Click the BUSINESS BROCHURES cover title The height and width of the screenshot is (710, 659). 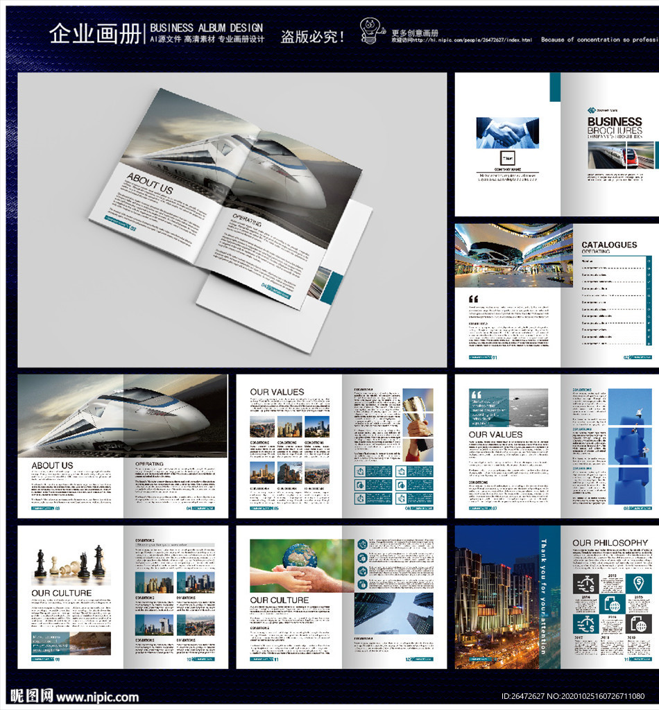pyautogui.click(x=615, y=126)
